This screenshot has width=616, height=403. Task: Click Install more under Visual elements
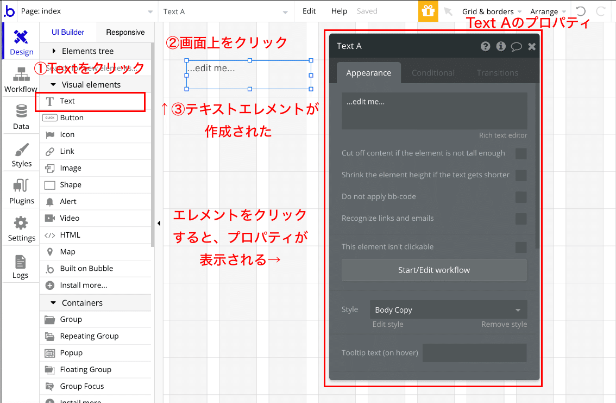click(96, 286)
